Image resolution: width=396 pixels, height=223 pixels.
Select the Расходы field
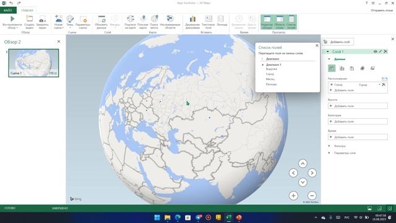click(271, 84)
